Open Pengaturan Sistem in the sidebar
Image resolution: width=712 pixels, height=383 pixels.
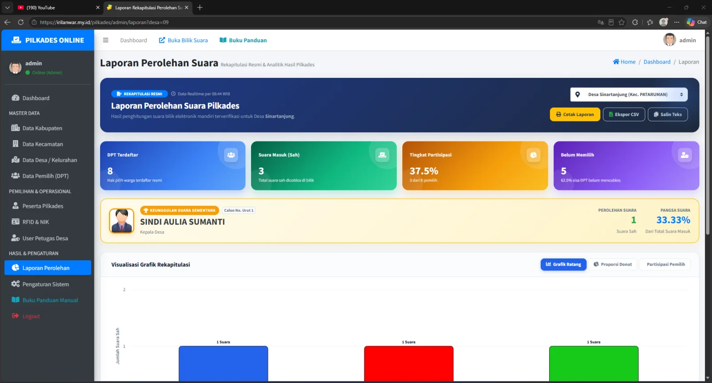tap(48, 284)
